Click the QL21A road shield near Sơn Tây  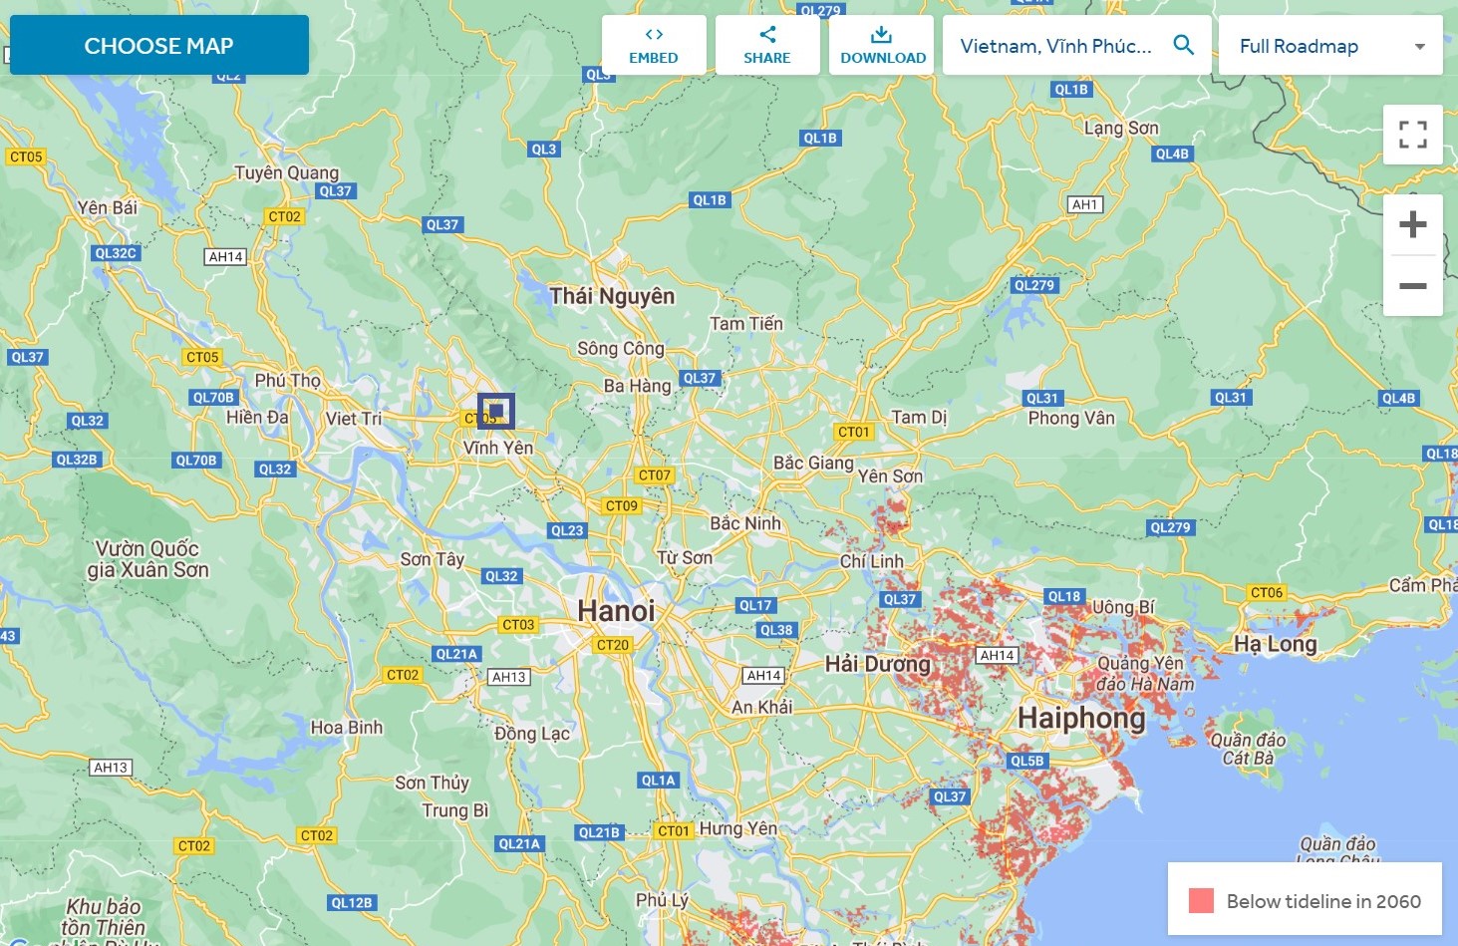456,654
